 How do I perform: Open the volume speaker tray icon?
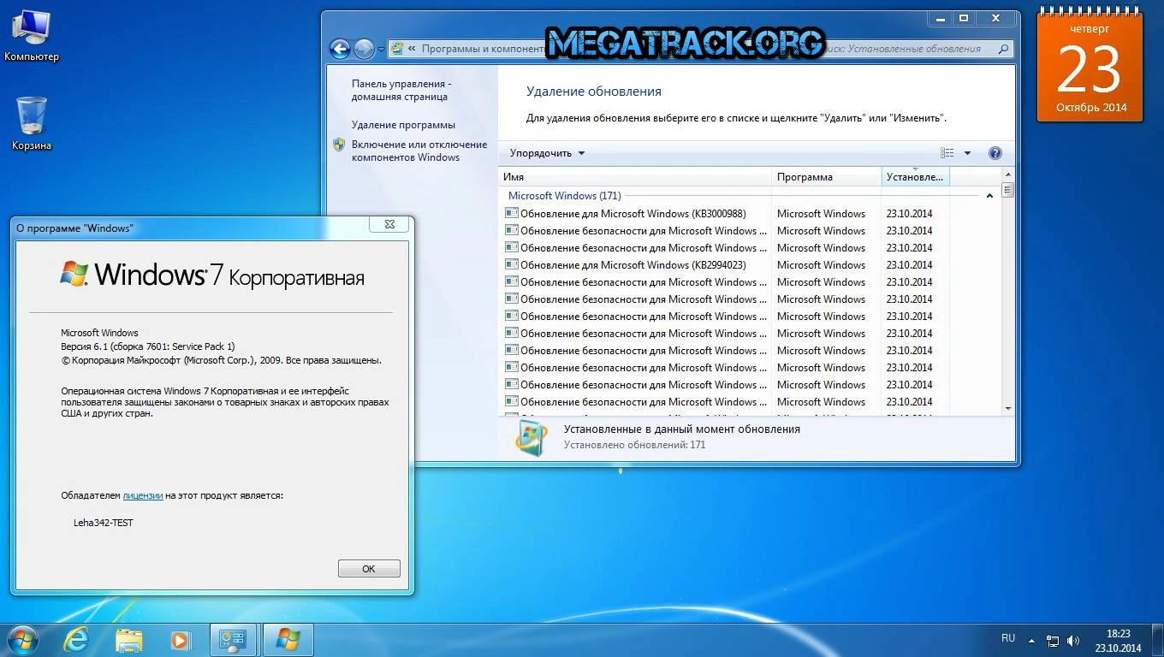click(1073, 640)
